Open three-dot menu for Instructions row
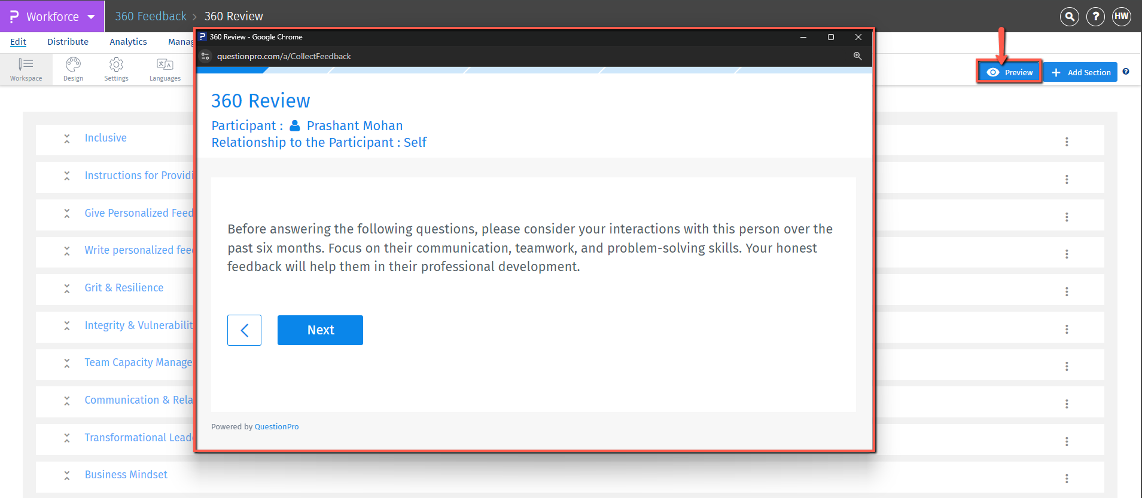Viewport: 1142px width, 498px height. pyautogui.click(x=1066, y=180)
